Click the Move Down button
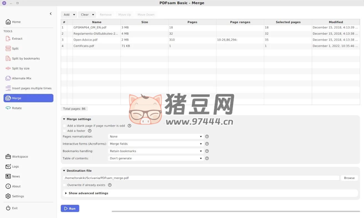 point(146,15)
